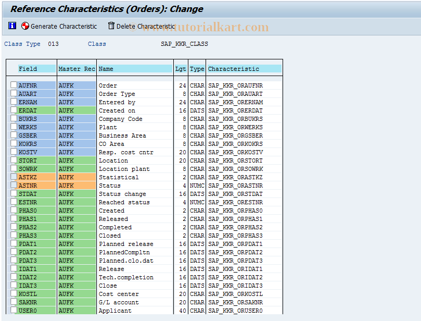Select the KOSTL Cost center checkbox

point(14,294)
